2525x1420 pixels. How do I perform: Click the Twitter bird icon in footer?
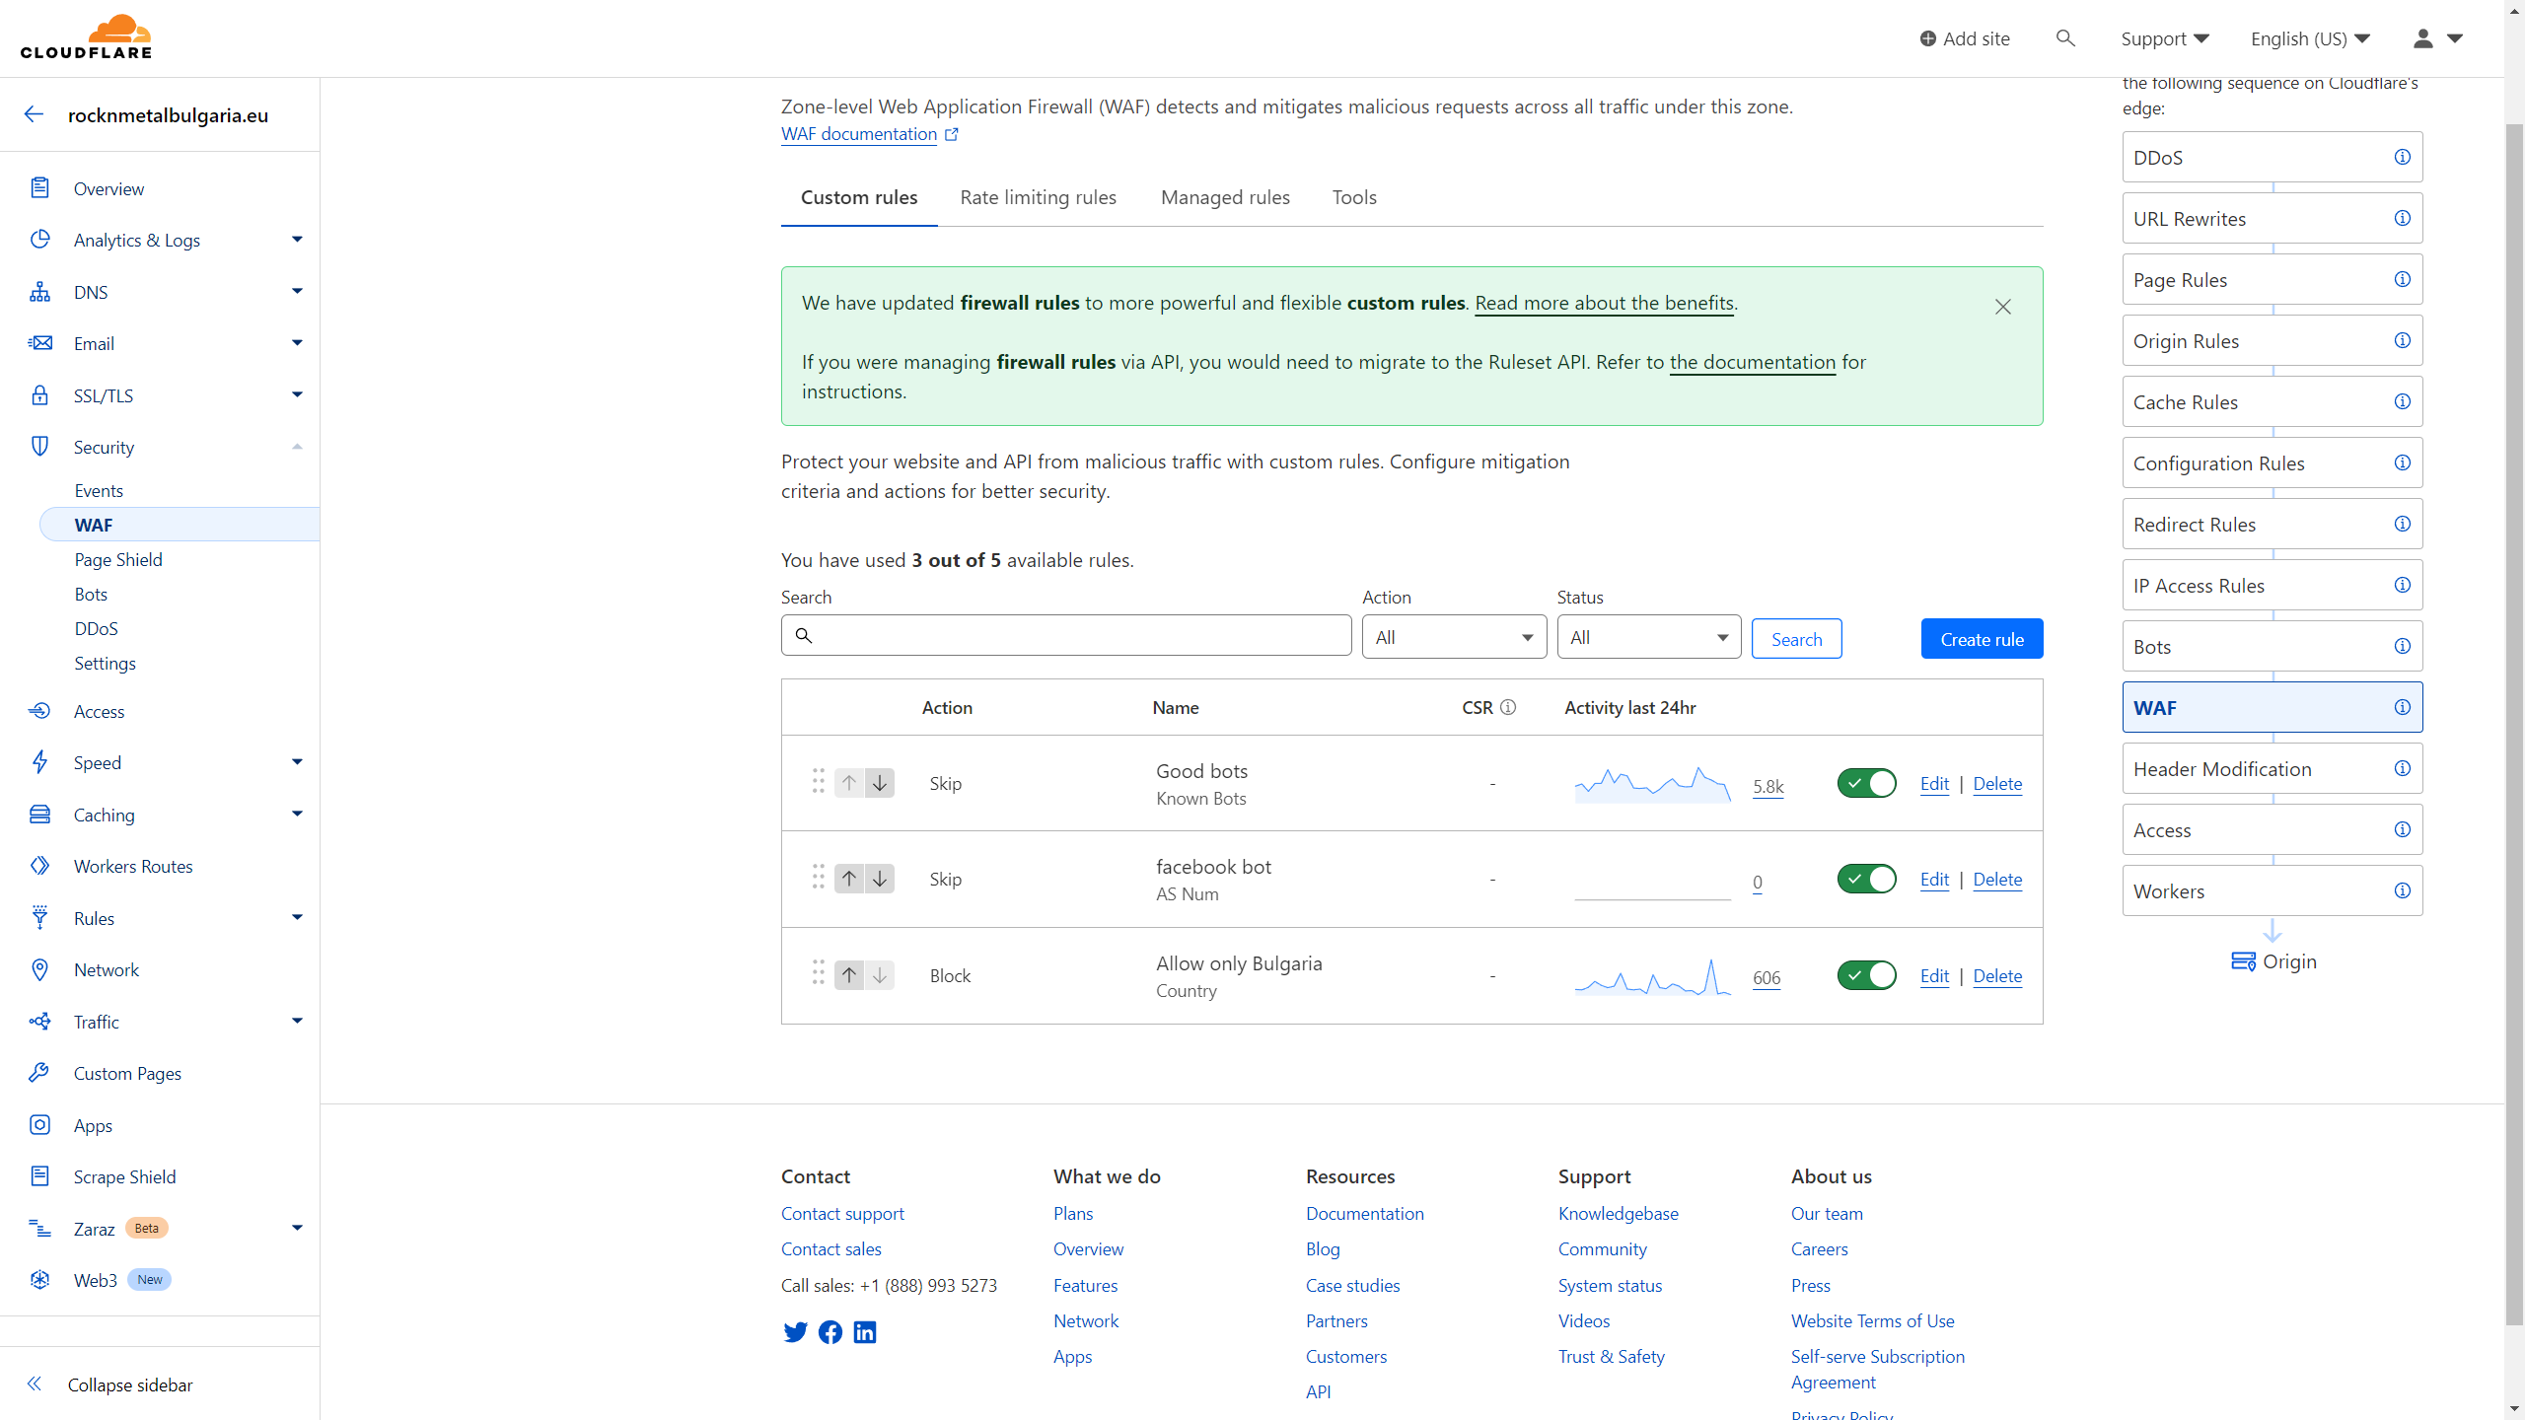coord(795,1332)
